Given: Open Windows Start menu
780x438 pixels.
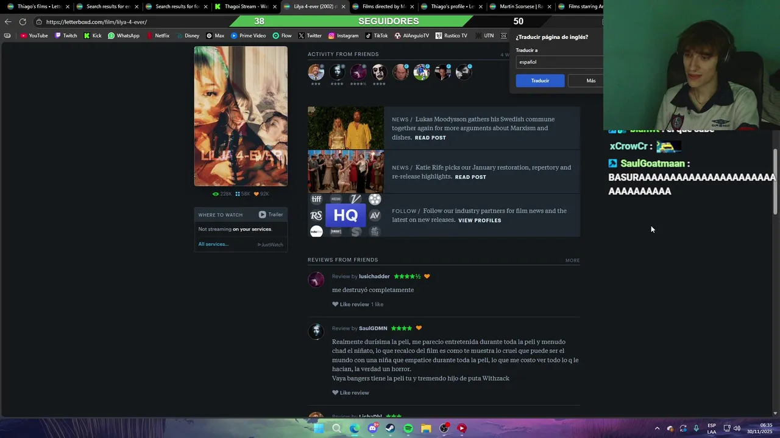Looking at the screenshot, I should coord(319,428).
